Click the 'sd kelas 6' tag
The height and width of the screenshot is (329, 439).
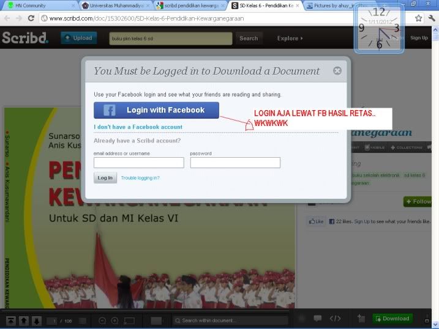coord(415,176)
